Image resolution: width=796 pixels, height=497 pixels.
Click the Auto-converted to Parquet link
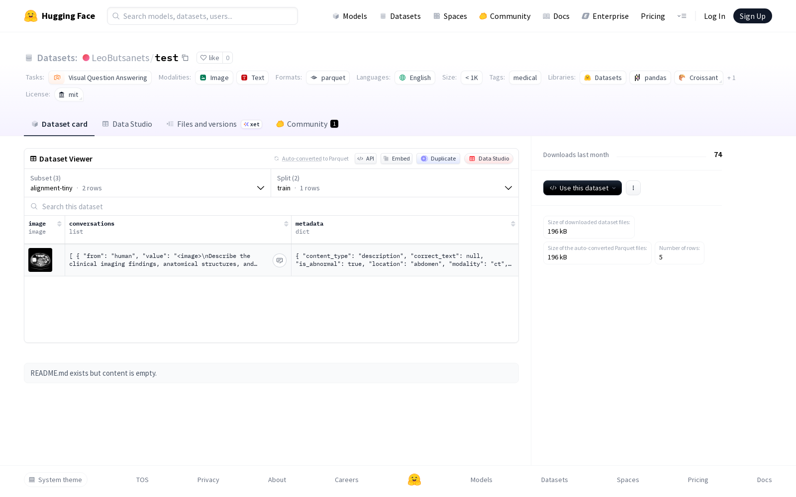311,159
